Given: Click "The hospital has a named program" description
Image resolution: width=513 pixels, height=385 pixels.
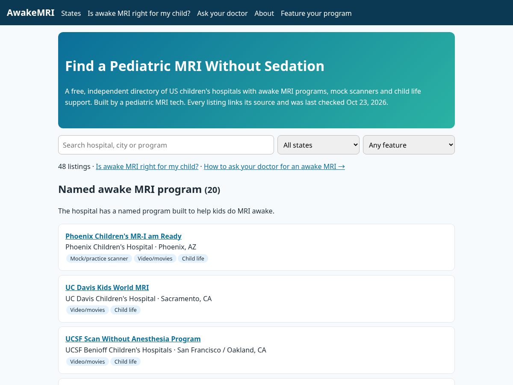Looking at the screenshot, I should [x=166, y=211].
